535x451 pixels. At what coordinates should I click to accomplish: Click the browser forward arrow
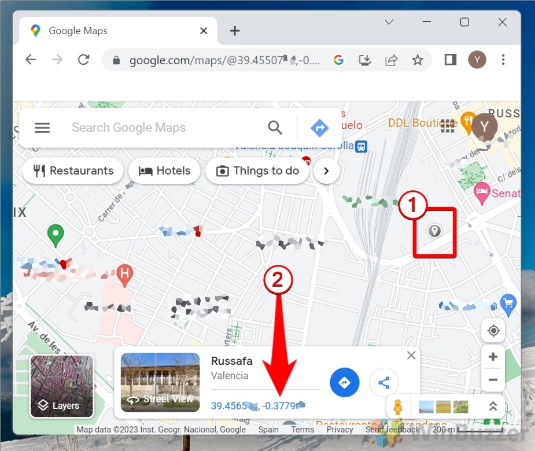coord(57,60)
